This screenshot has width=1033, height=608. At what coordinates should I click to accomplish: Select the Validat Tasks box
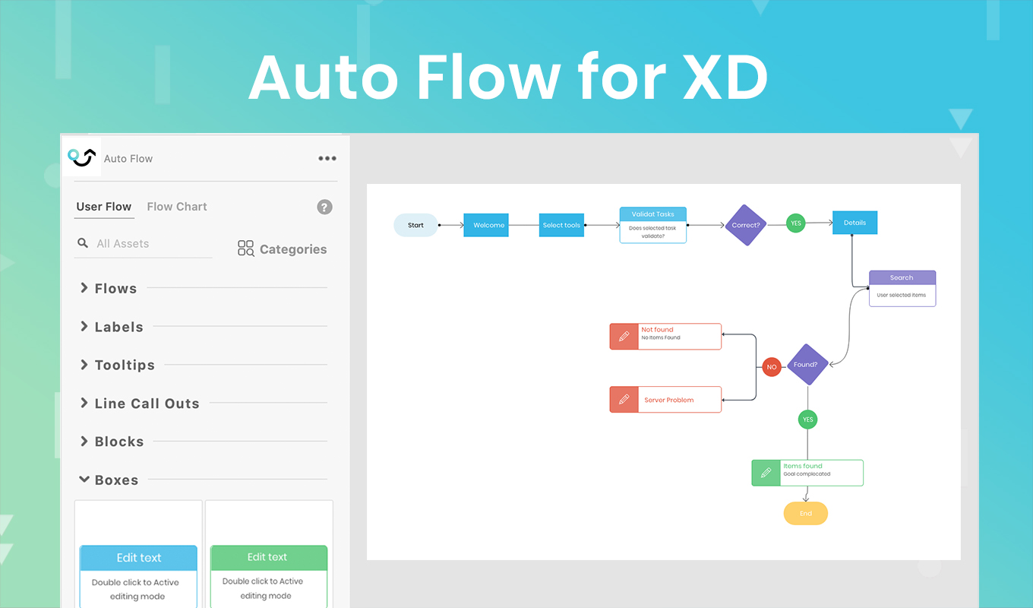[x=653, y=225]
